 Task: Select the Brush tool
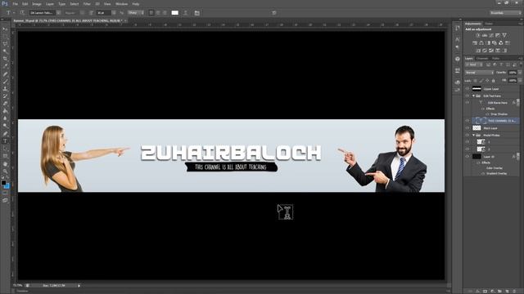pyautogui.click(x=5, y=82)
